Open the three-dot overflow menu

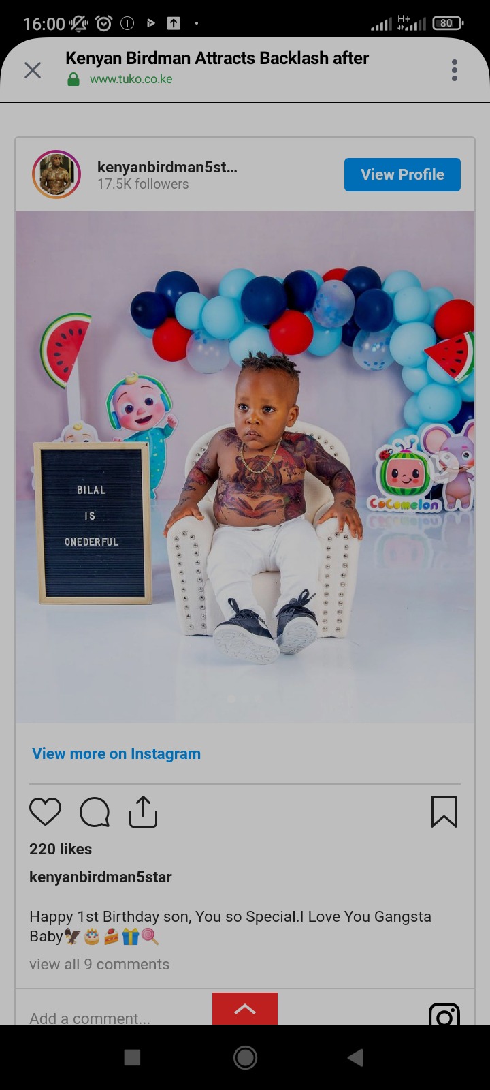point(455,70)
